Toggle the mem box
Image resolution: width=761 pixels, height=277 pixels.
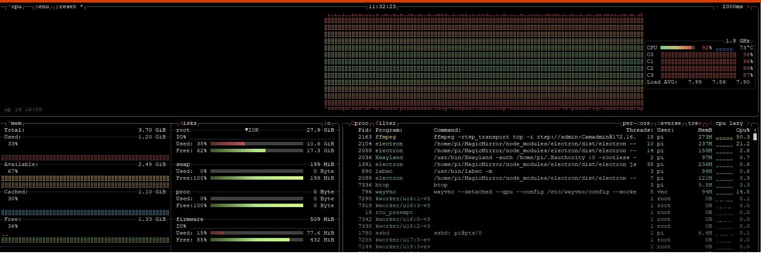[15, 123]
